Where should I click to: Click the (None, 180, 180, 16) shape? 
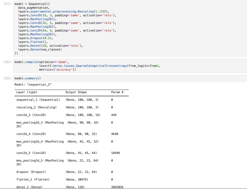[x=83, y=115]
